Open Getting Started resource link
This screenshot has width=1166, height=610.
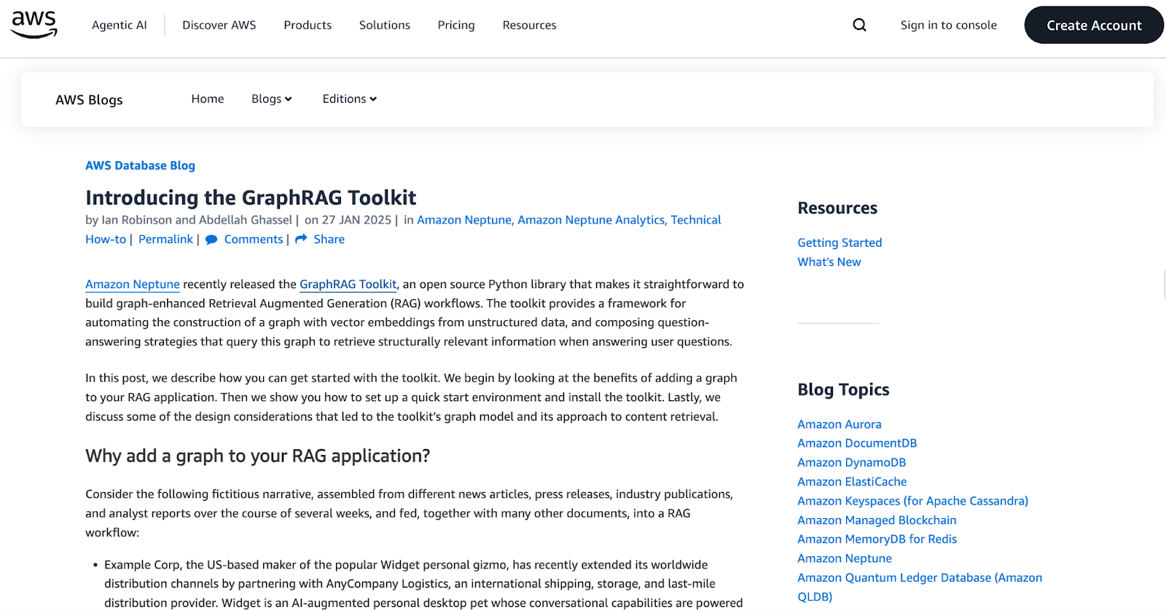click(840, 242)
